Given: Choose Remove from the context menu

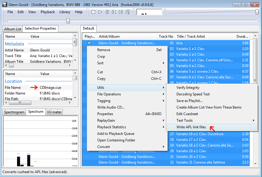Looking at the screenshot, I should (127, 50).
